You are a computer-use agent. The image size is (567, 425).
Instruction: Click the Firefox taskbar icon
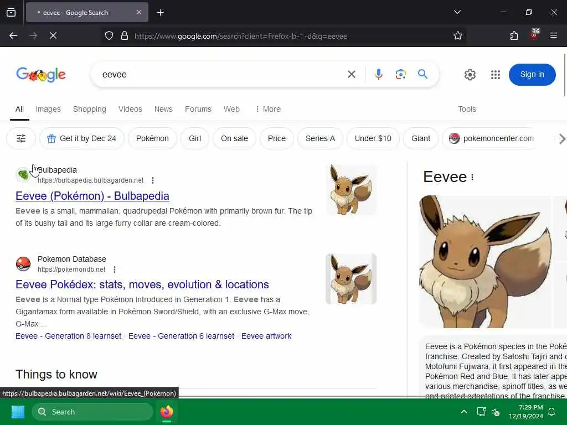166,412
